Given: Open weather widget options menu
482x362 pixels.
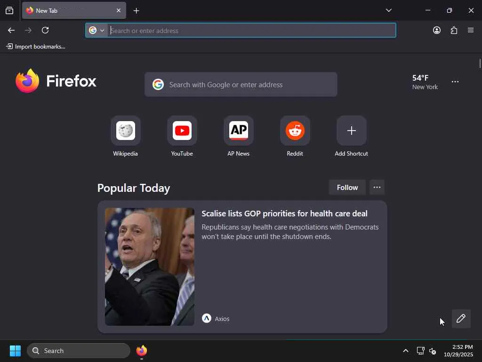Looking at the screenshot, I should click(x=455, y=82).
